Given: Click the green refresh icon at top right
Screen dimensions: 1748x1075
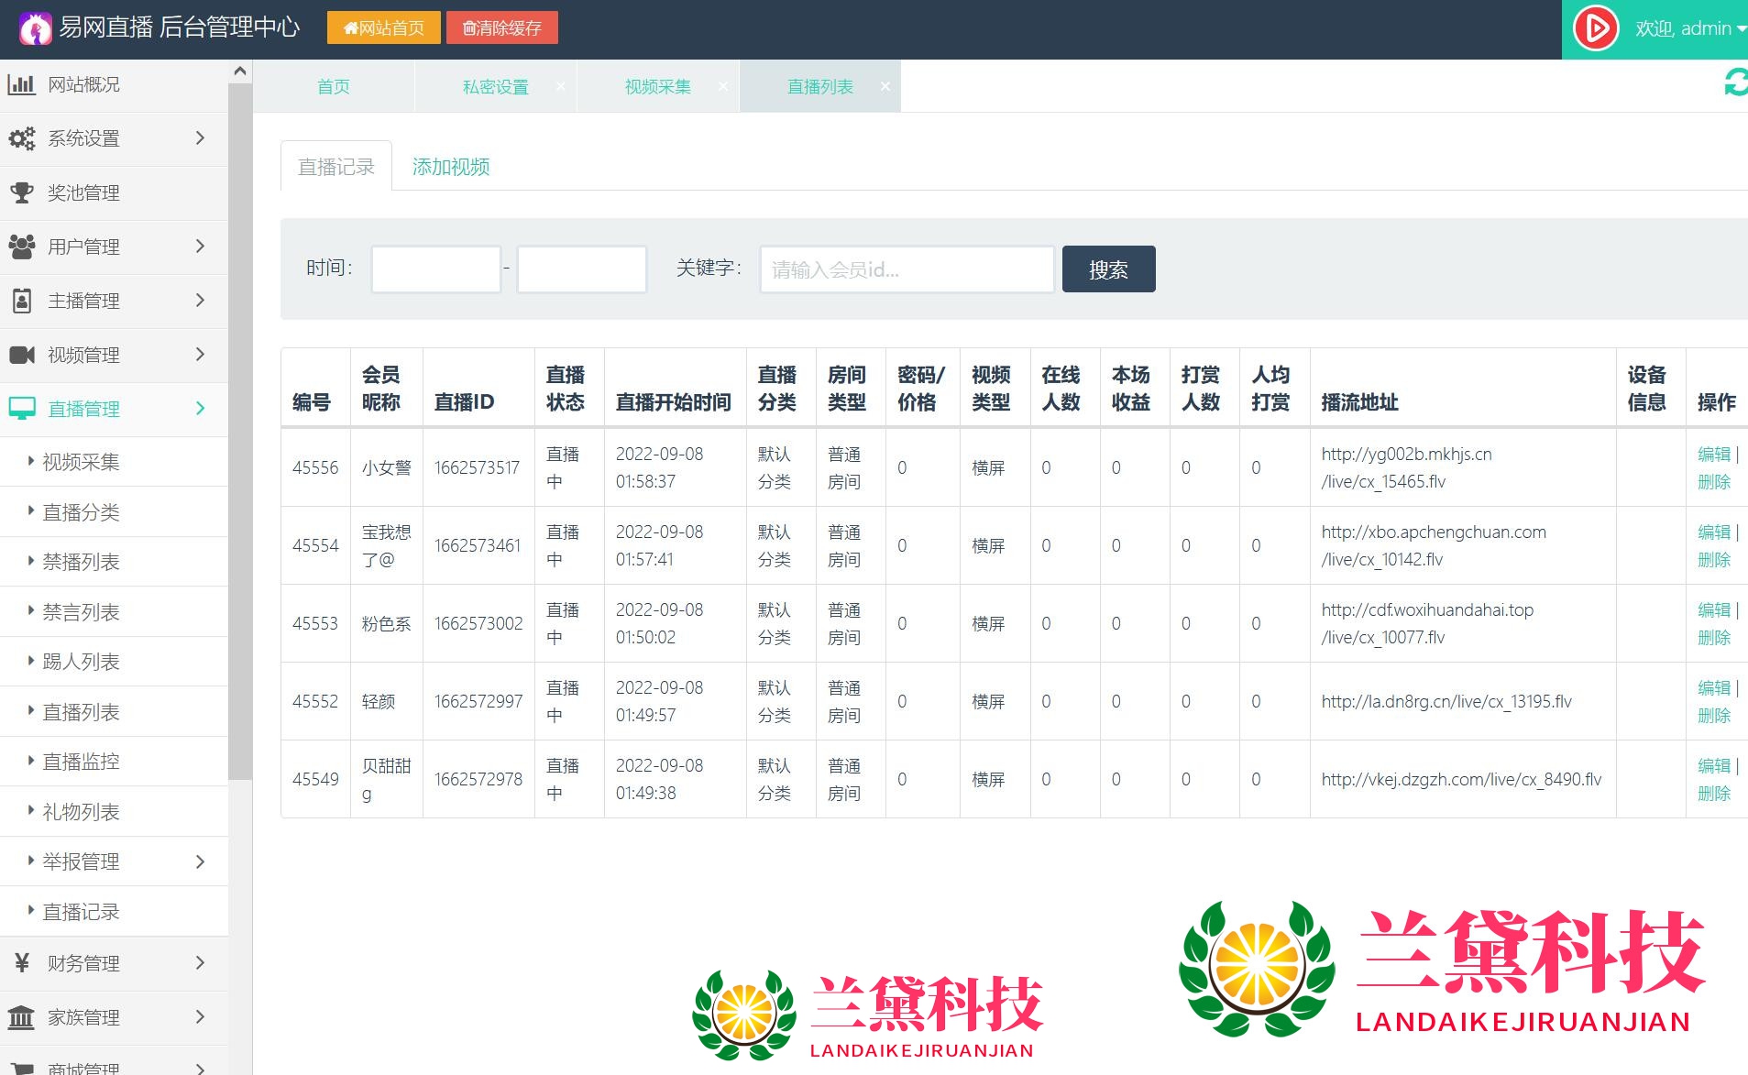Looking at the screenshot, I should pyautogui.click(x=1735, y=83).
